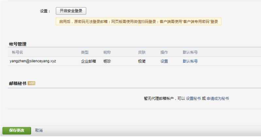Click the nickname 杨珍 in the table

(x=107, y=61)
